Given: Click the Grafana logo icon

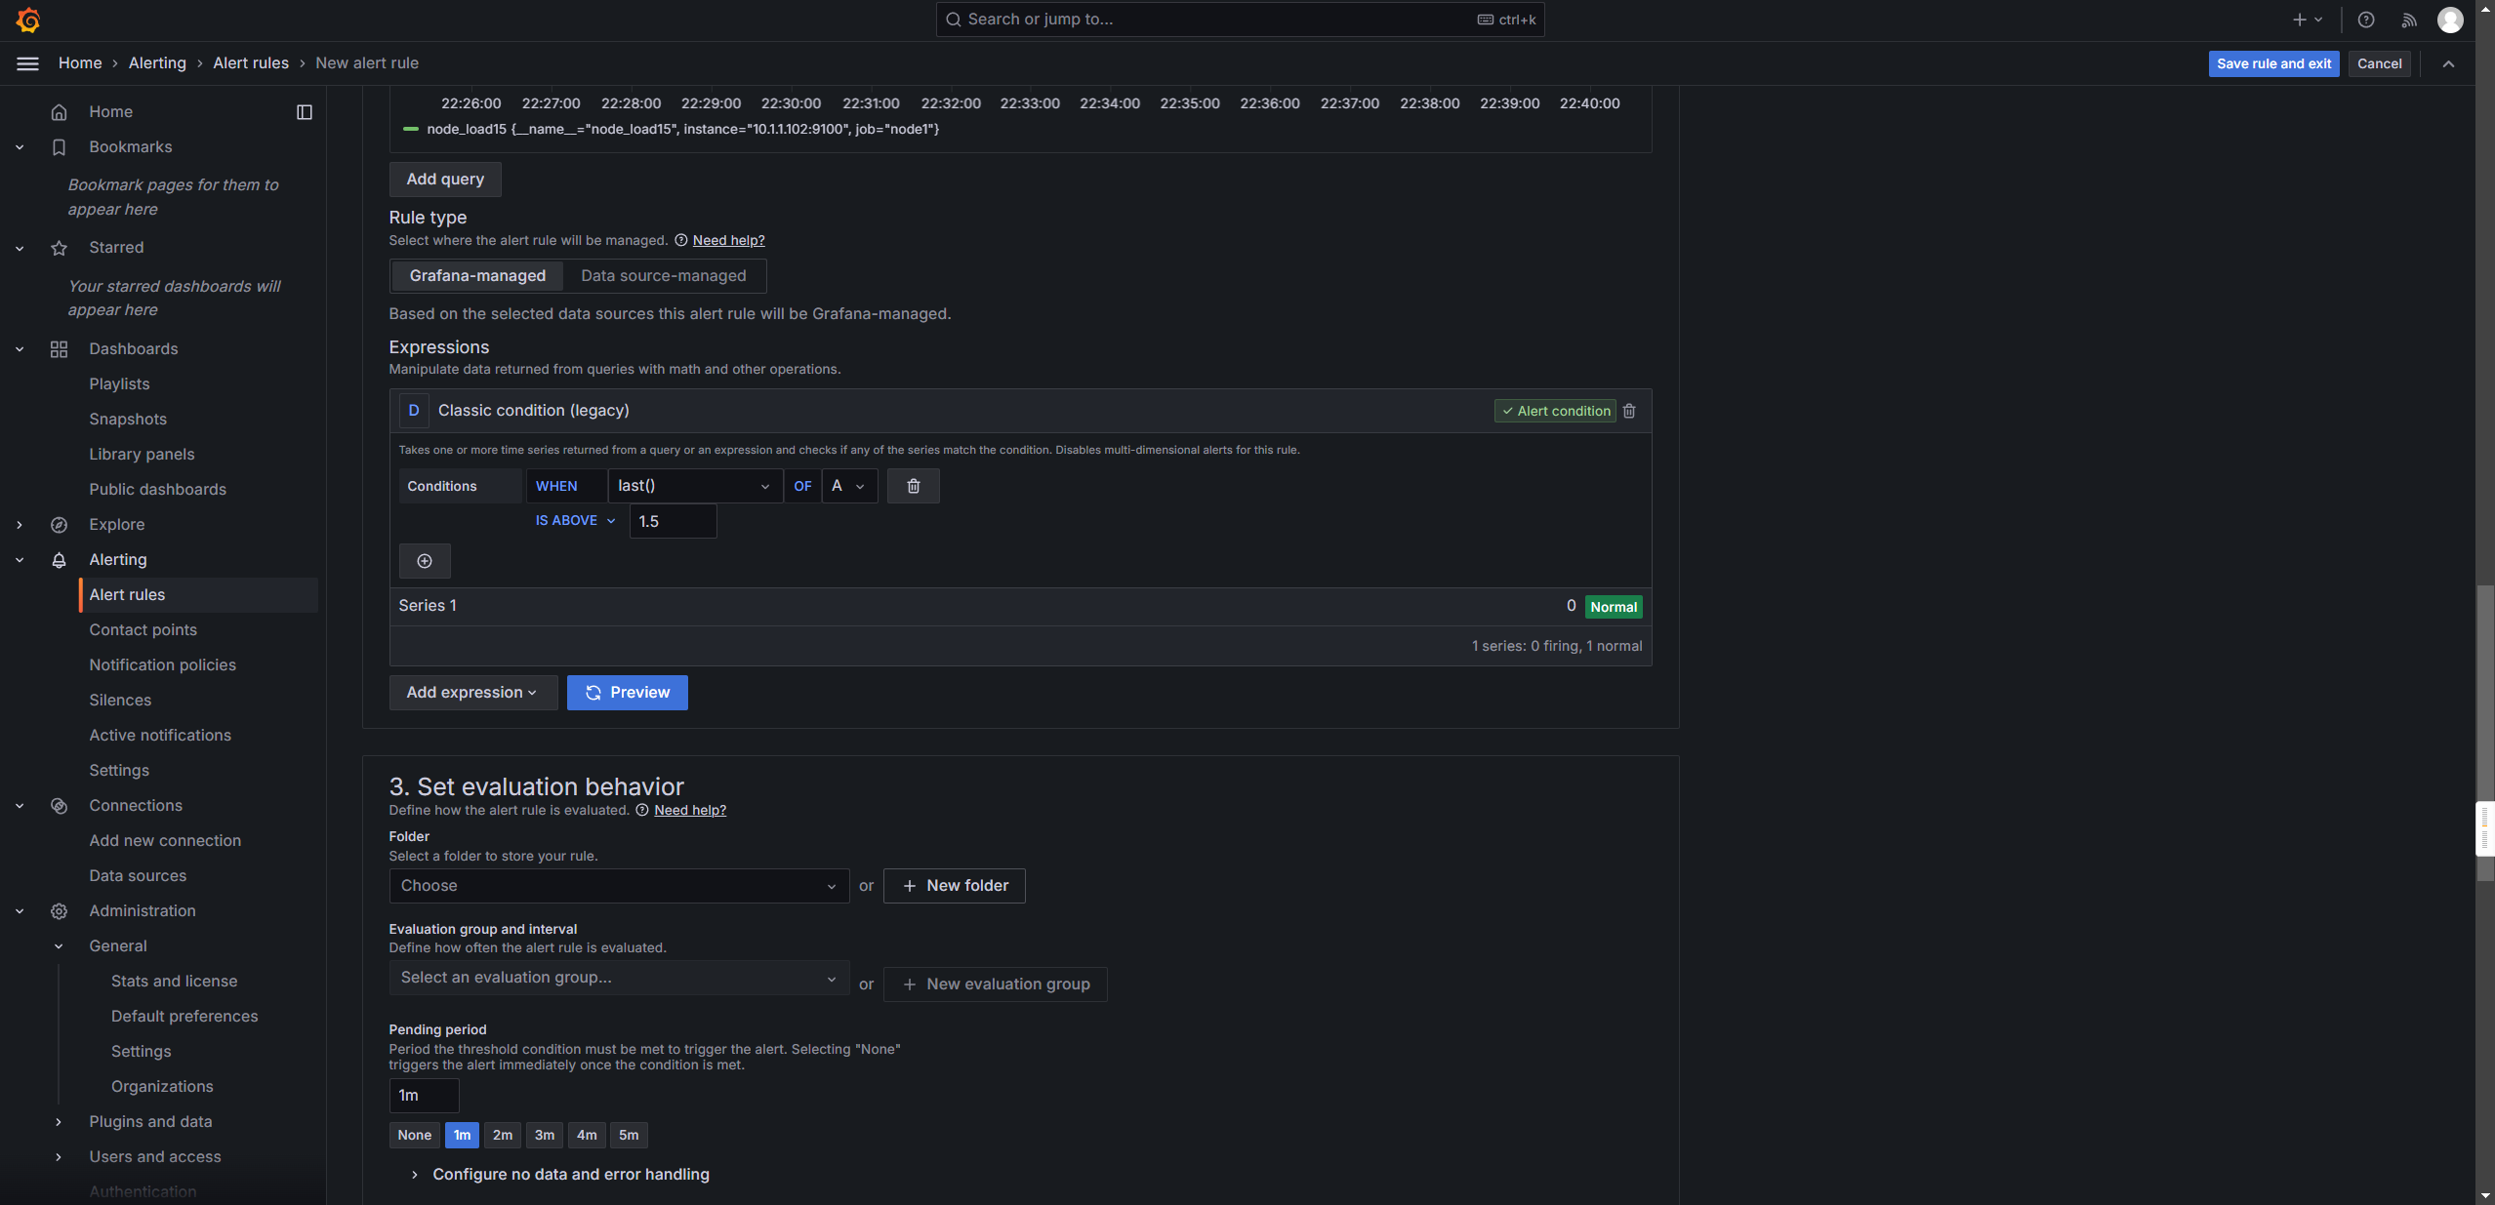Looking at the screenshot, I should point(28,20).
